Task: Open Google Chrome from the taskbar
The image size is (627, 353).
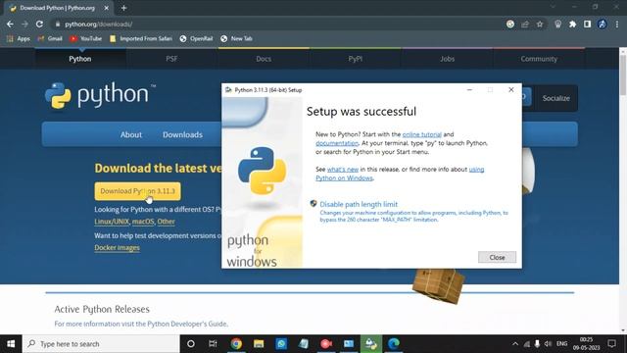Action: coord(236,344)
